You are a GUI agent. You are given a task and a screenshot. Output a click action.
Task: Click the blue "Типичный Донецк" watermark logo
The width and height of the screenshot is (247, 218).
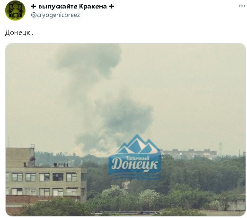pos(135,157)
